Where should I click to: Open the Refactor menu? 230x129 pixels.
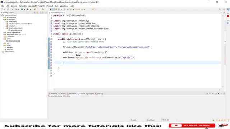(x=23, y=6)
